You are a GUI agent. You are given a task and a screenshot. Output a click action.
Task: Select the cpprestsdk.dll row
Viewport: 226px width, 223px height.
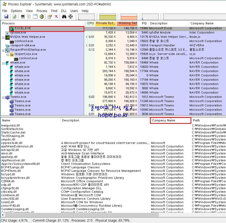click(113, 143)
